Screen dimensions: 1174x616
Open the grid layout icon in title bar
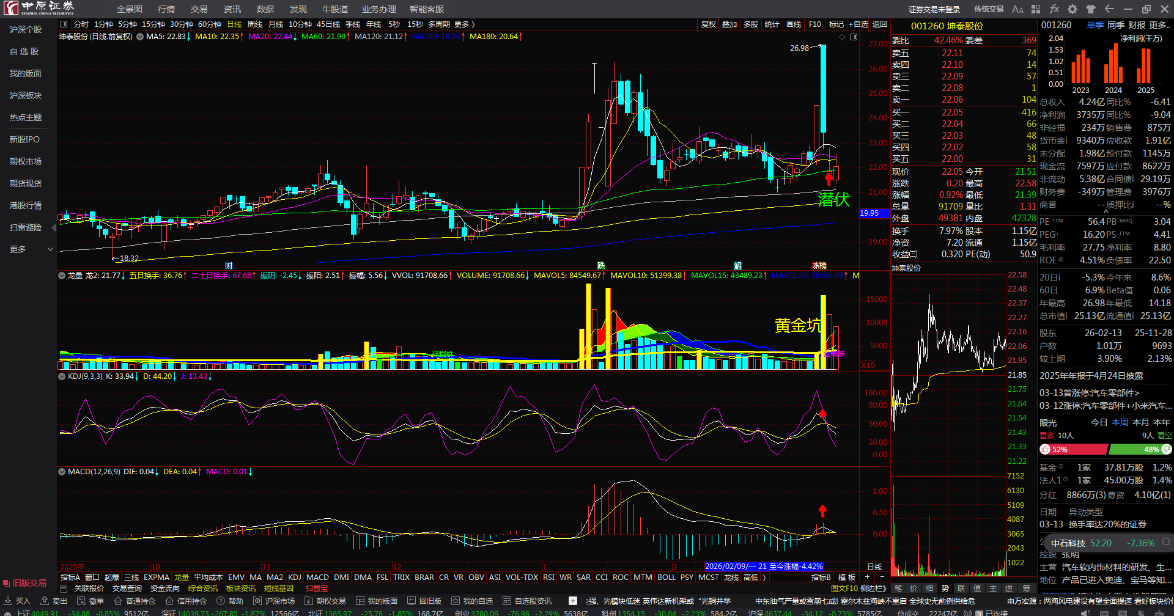(x=1036, y=9)
